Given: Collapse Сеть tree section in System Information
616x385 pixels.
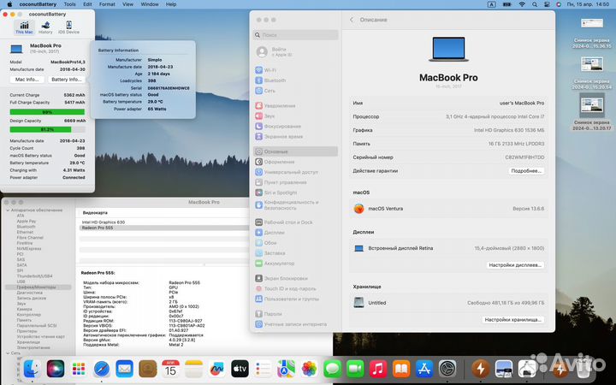Looking at the screenshot, I should [x=8, y=353].
